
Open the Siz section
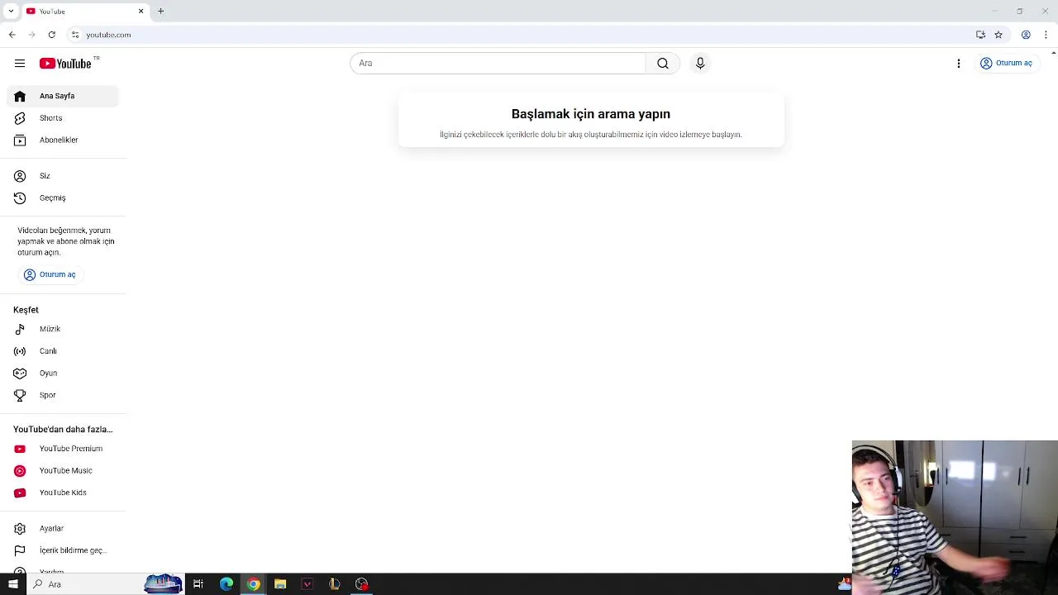63,176
